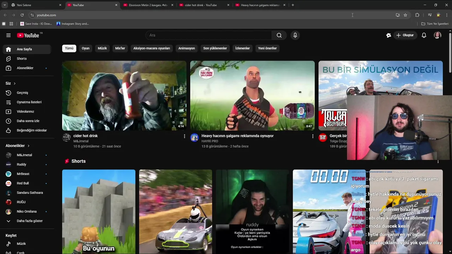This screenshot has height=254, width=452.
Task: Reload the page
Action: [x=22, y=15]
